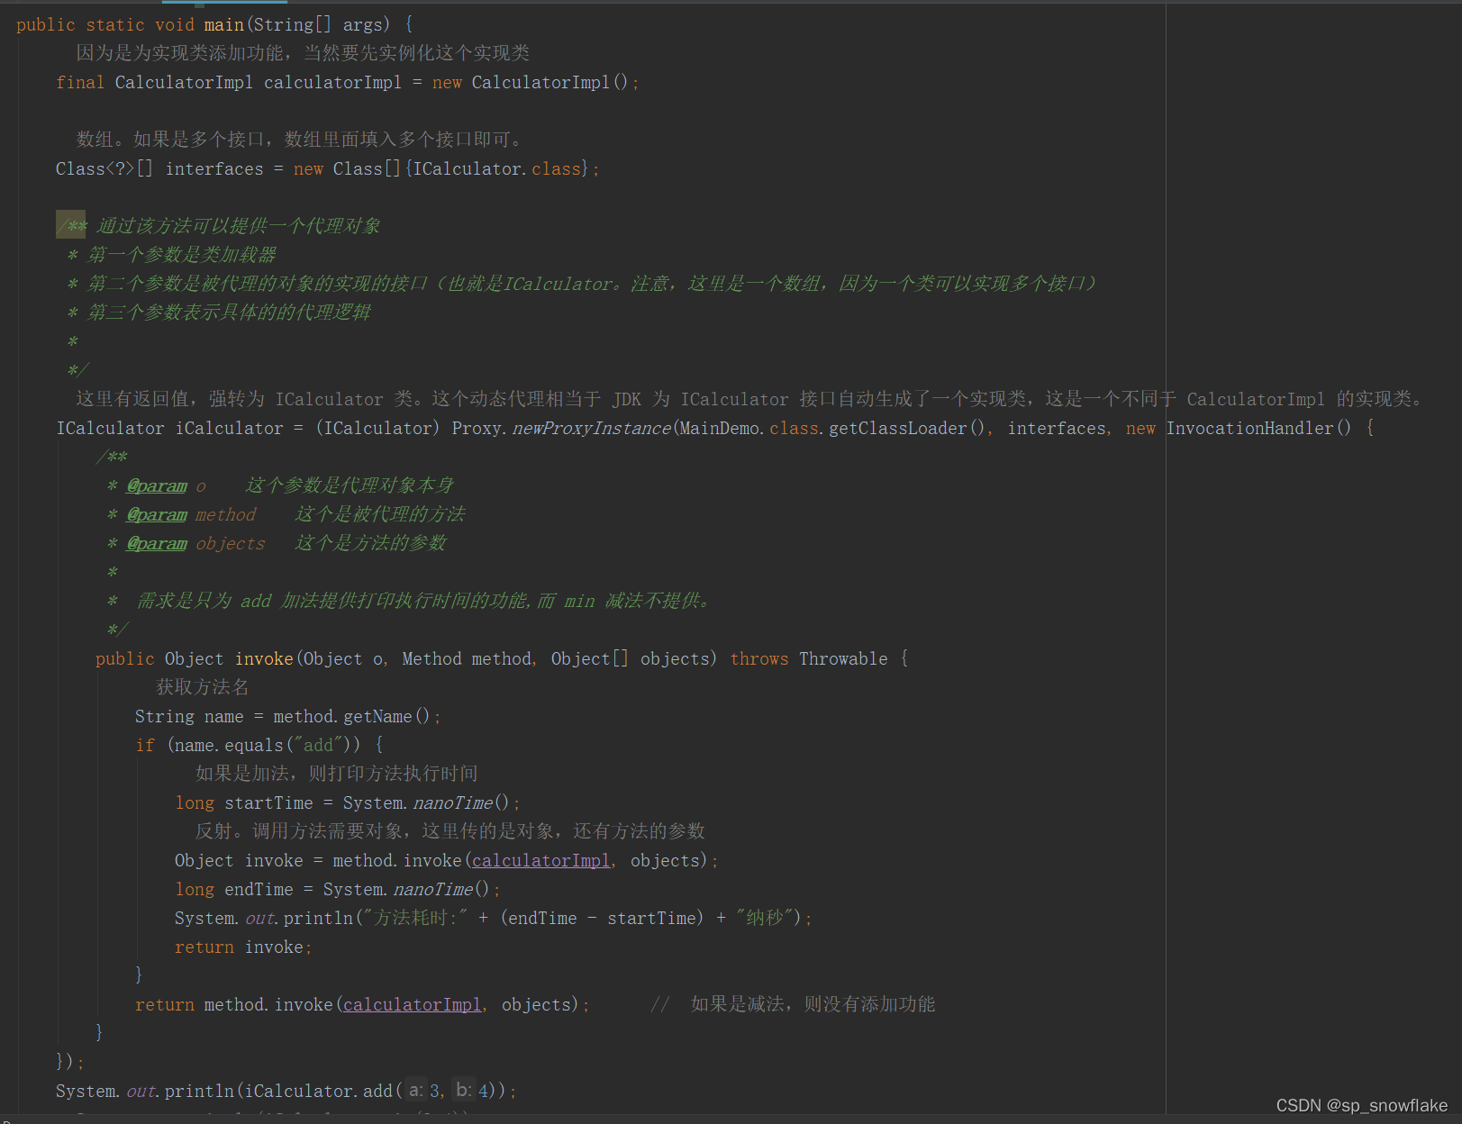This screenshot has height=1124, width=1462.
Task: Click the 'invoke' name in public Object invoke
Action: [264, 658]
